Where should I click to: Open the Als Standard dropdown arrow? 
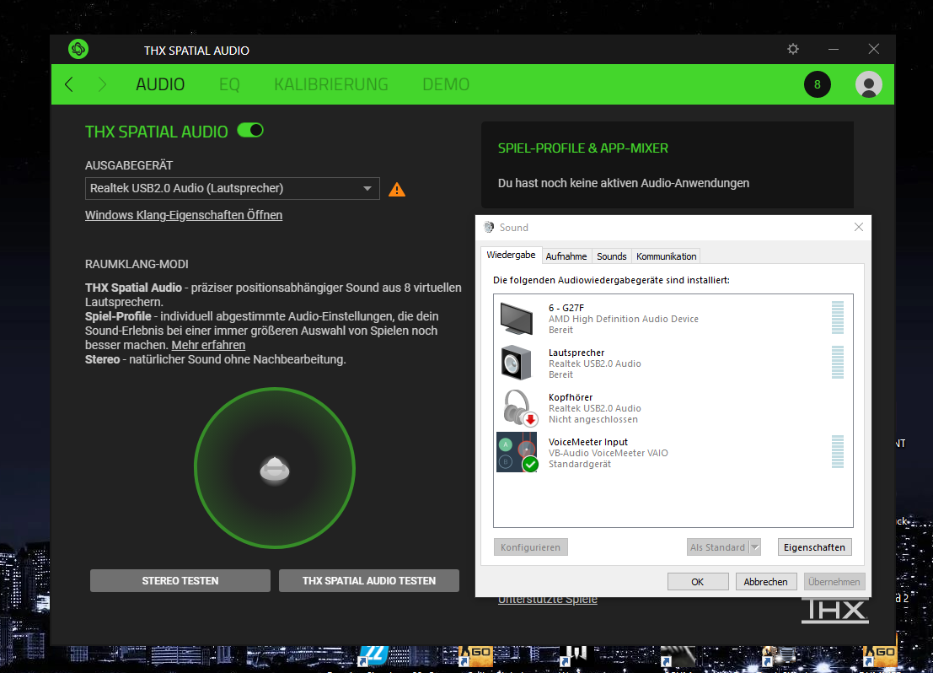coord(755,546)
